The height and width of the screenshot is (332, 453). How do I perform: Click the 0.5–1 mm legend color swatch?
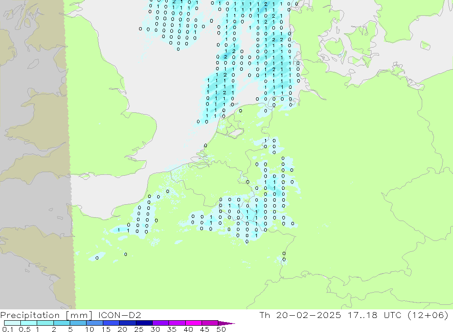[29, 323]
